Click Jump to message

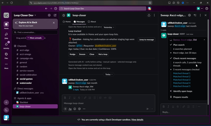click(147, 40)
